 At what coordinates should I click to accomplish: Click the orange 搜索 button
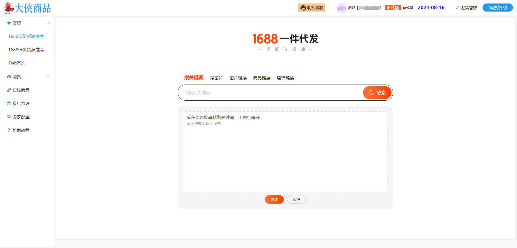(x=377, y=93)
